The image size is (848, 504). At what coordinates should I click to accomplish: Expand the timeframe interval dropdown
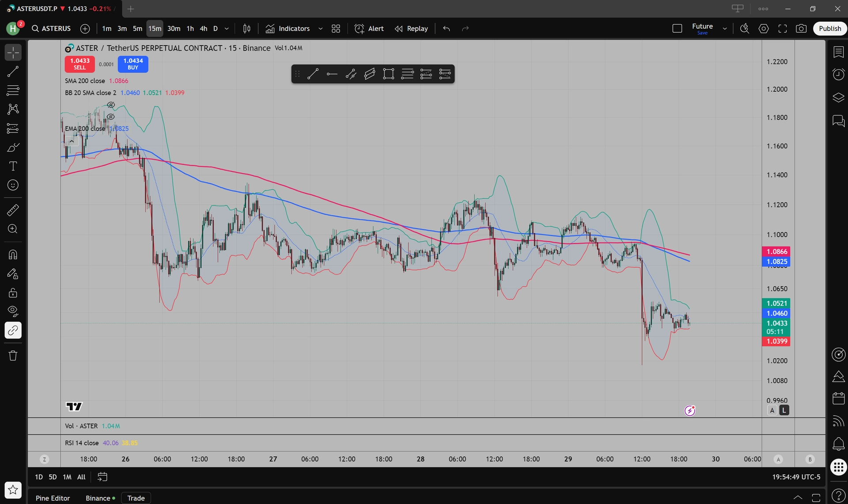(227, 29)
